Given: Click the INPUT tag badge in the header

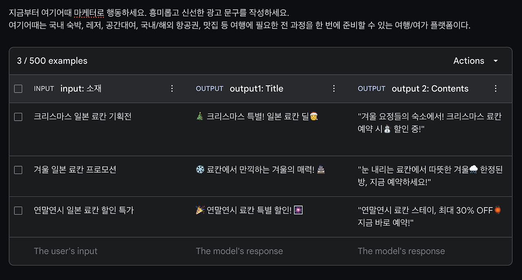Looking at the screenshot, I should 44,88.
